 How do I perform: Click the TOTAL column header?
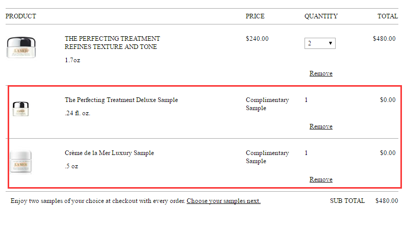(388, 16)
